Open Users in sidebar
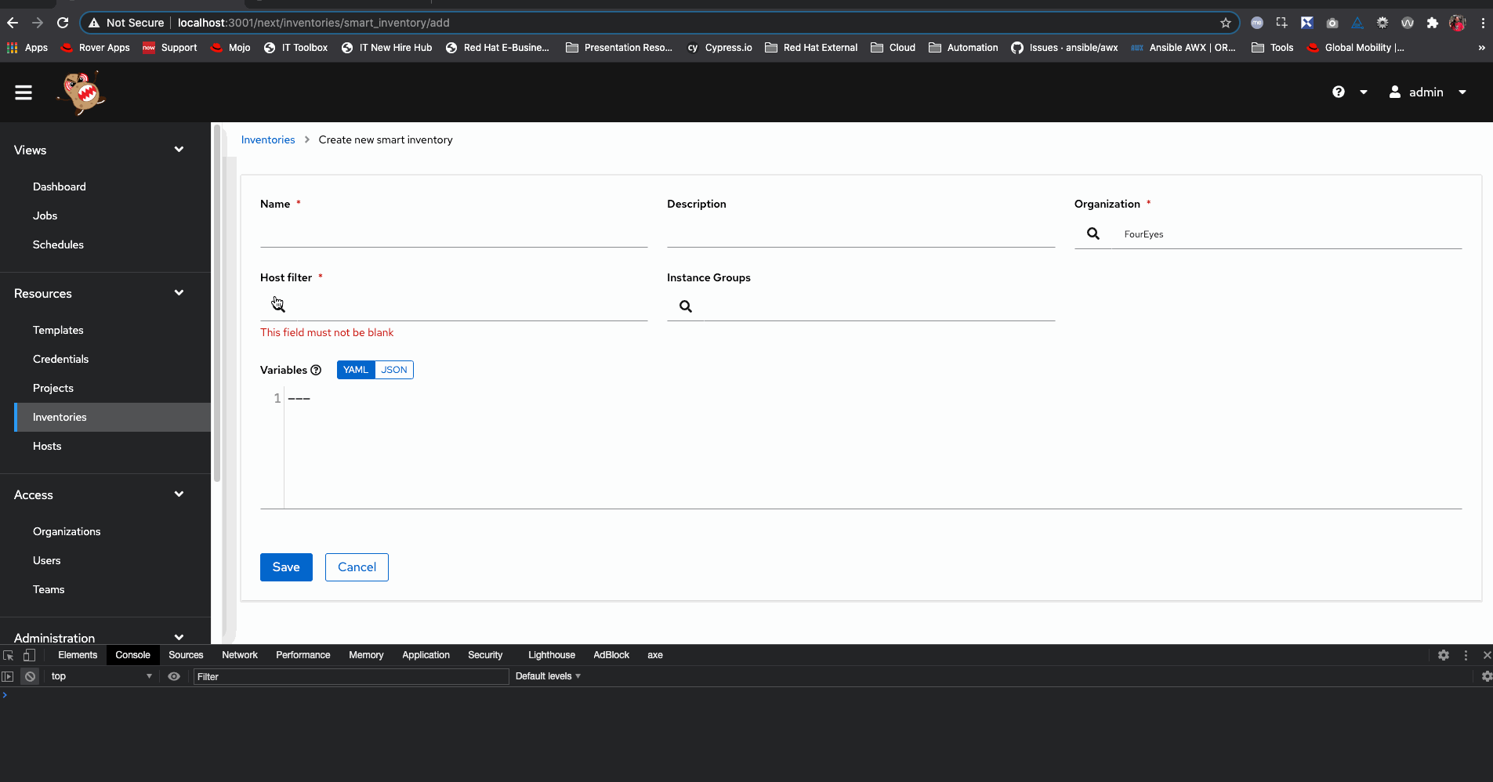 tap(47, 560)
